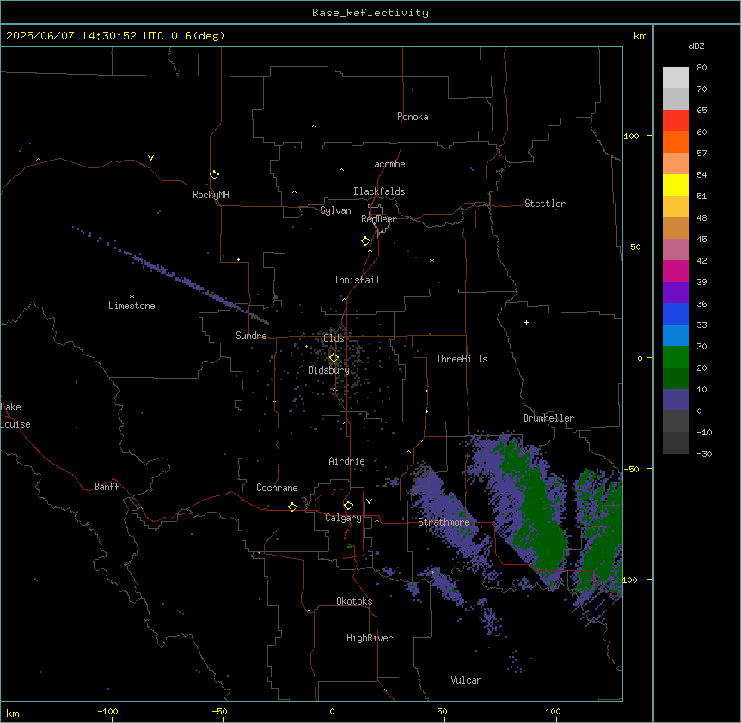Click the Limestone label

tap(132, 306)
